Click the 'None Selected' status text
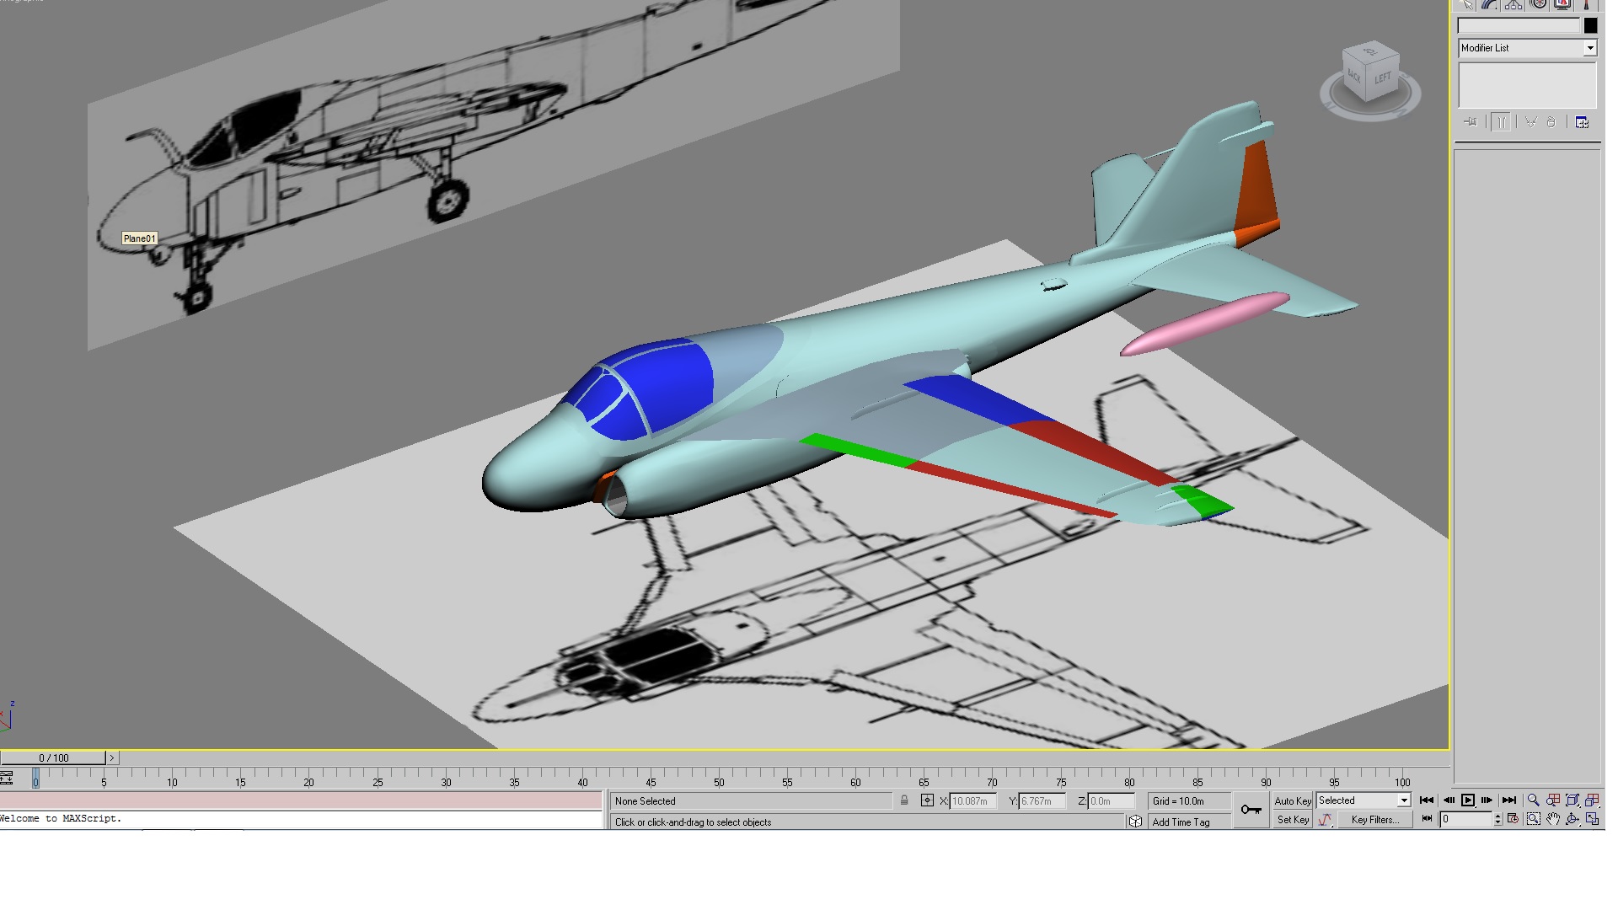Screen dimensions: 1618x910 click(x=646, y=801)
